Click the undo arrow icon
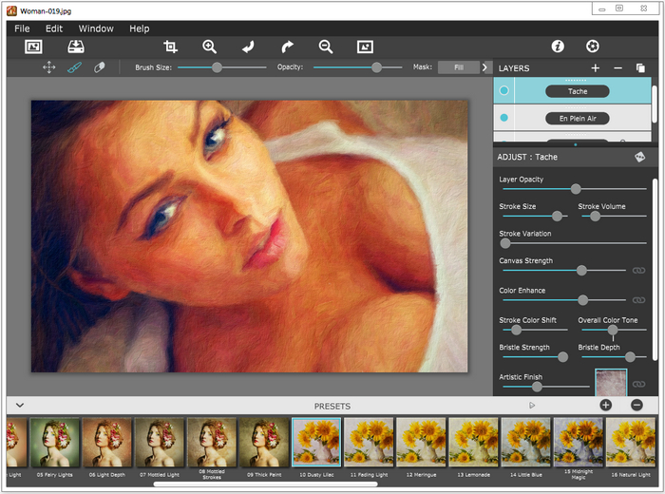The image size is (665, 494). tap(249, 47)
